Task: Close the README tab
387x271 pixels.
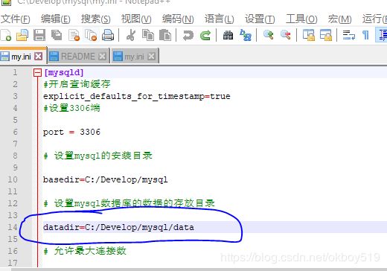Action: [x=102, y=57]
